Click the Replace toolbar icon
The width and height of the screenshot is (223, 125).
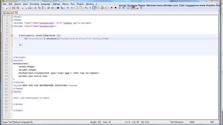62,8
